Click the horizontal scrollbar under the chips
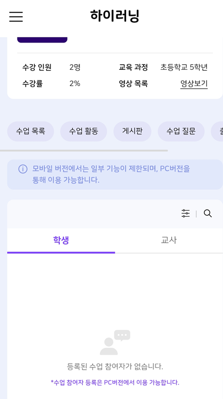The image size is (223, 399). tap(84, 151)
